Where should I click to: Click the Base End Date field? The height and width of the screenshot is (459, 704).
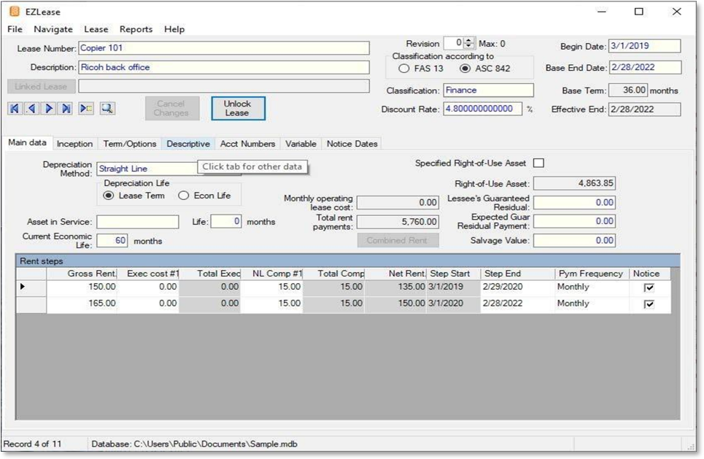point(645,67)
